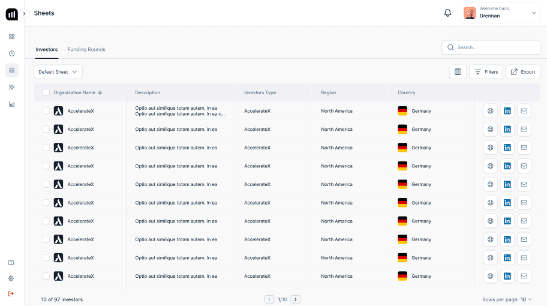The height and width of the screenshot is (306, 547).
Task: Open website globe icon in second row
Action: click(x=490, y=129)
